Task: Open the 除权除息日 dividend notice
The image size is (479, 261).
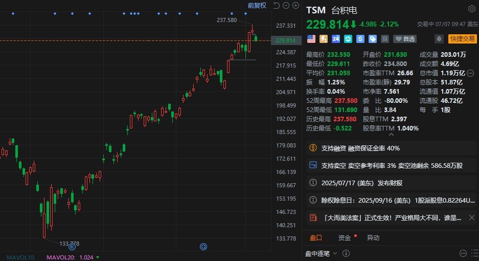Action: [391, 201]
